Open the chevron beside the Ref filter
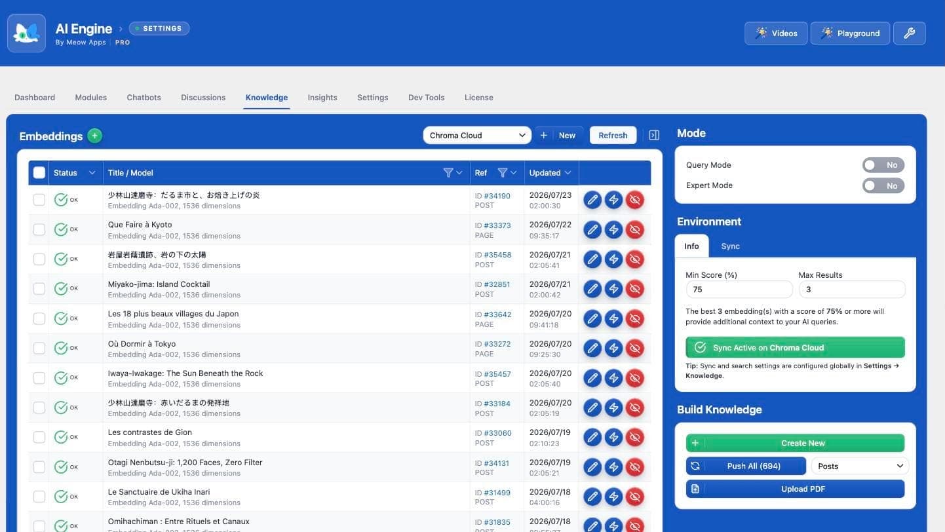945x532 pixels. (514, 173)
